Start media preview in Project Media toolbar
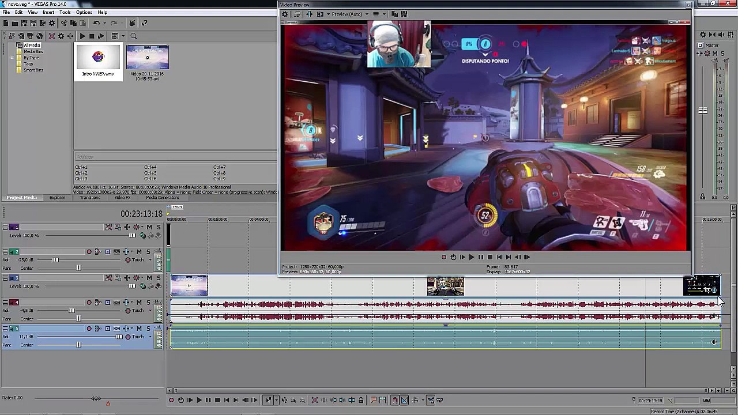 [x=82, y=36]
